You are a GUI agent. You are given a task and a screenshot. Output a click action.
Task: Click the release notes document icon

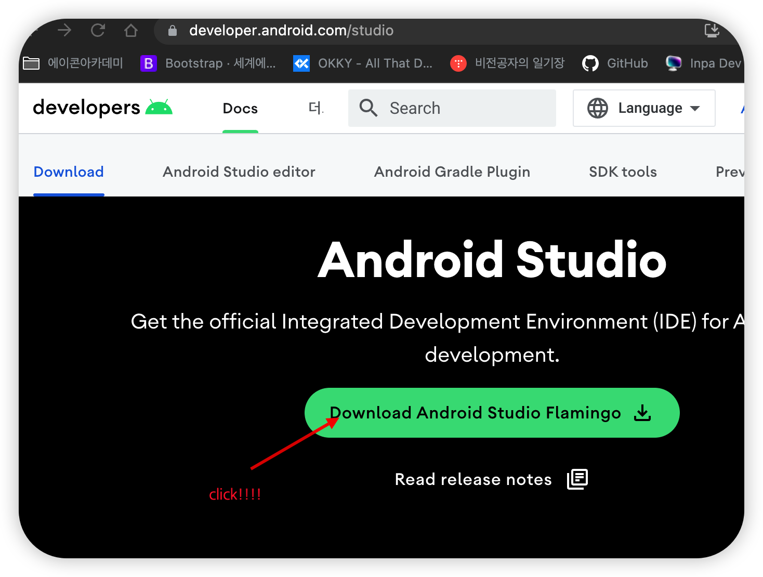pos(577,479)
